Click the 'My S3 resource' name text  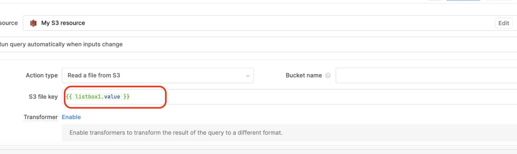tap(63, 23)
